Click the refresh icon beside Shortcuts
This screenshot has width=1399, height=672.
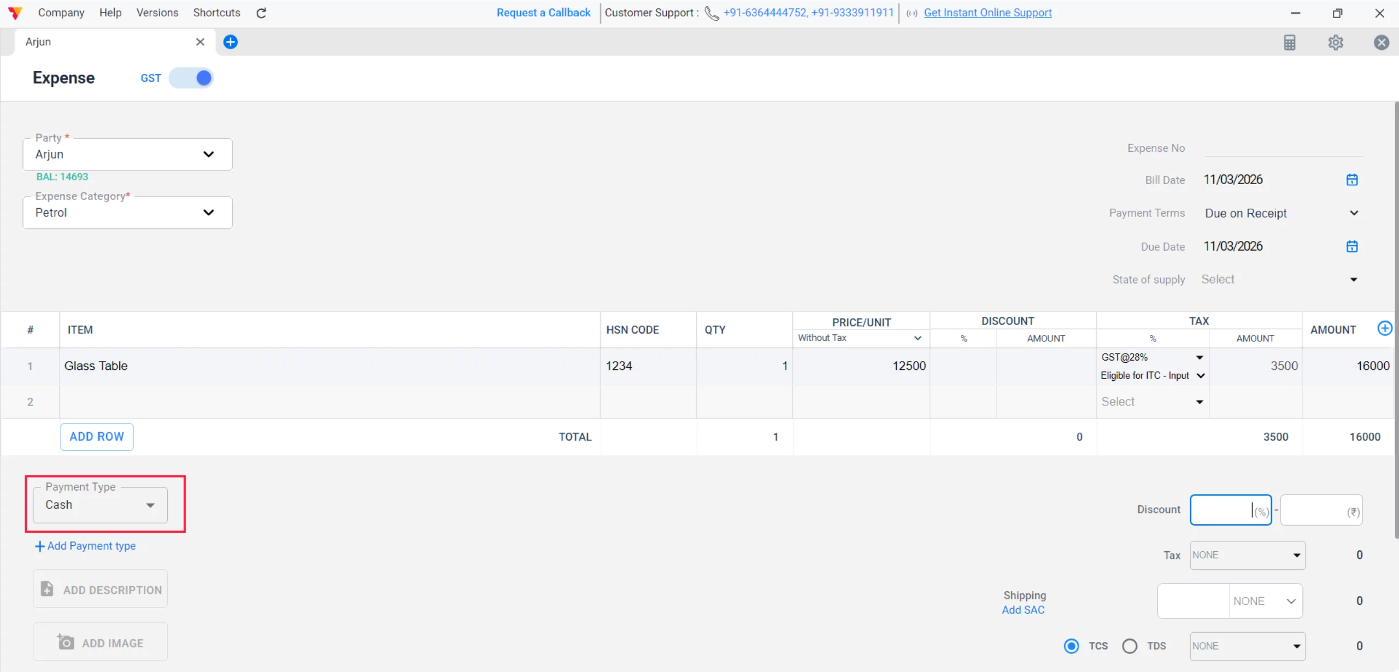click(x=261, y=13)
